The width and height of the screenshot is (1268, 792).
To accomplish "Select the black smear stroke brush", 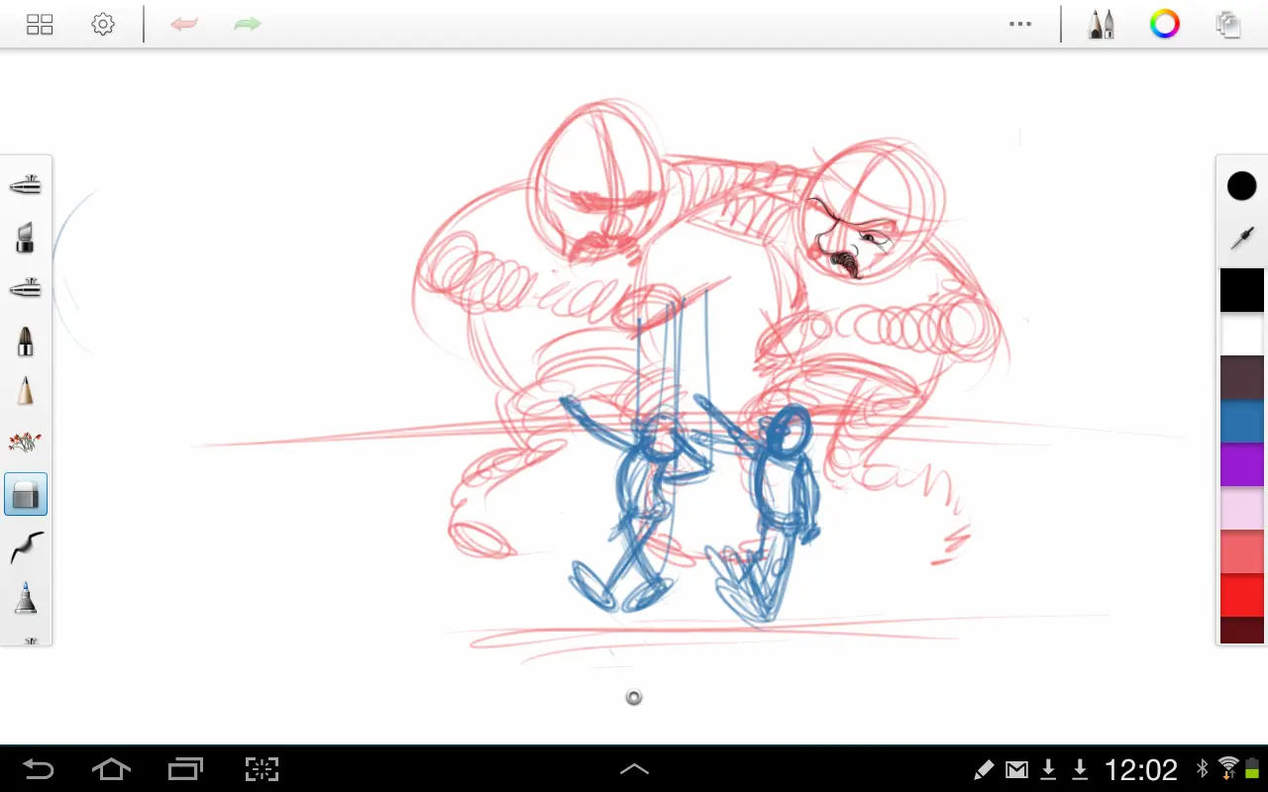I will 27,546.
